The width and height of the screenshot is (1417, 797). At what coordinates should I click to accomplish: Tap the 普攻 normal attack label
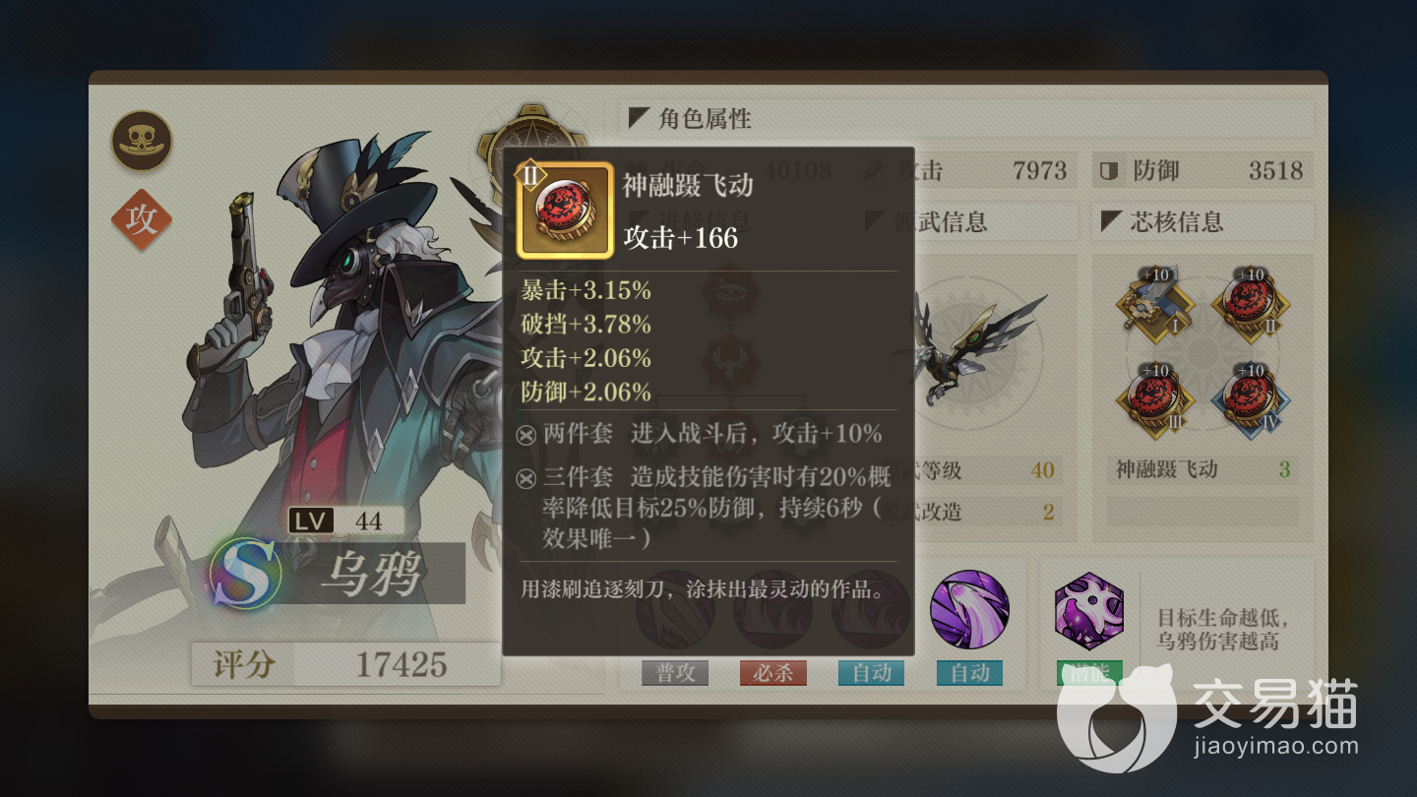[675, 673]
